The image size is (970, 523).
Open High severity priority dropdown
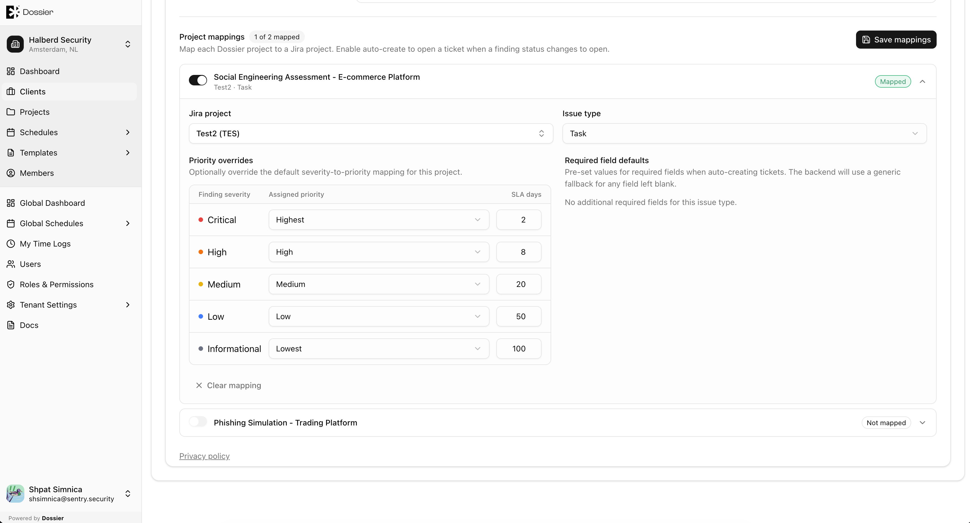(379, 252)
